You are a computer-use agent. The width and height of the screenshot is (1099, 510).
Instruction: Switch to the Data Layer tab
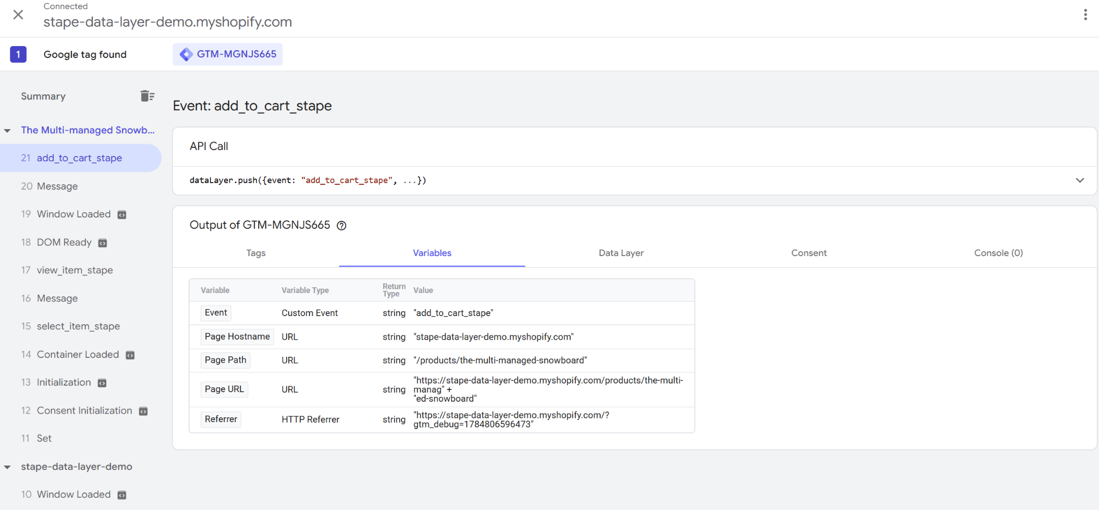(x=621, y=253)
